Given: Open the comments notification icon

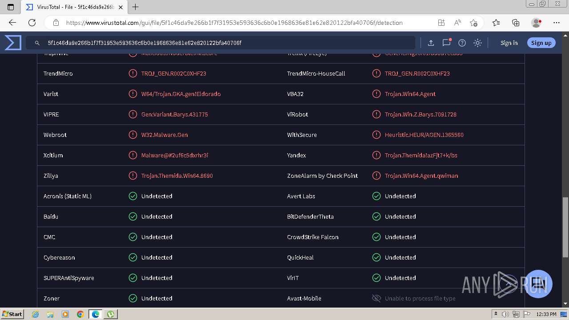Looking at the screenshot, I should (446, 43).
